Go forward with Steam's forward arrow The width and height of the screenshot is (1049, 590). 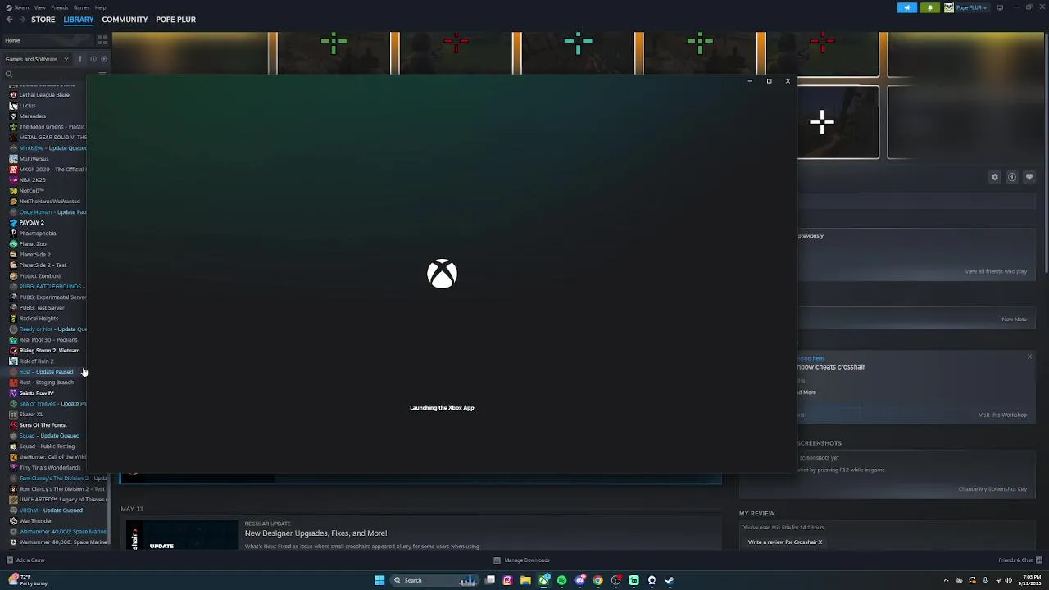(x=22, y=20)
